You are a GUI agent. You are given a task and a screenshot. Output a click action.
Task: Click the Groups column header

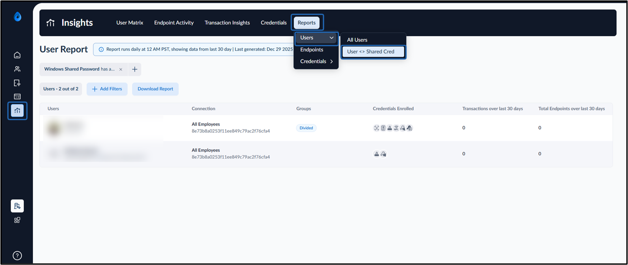[x=303, y=109]
